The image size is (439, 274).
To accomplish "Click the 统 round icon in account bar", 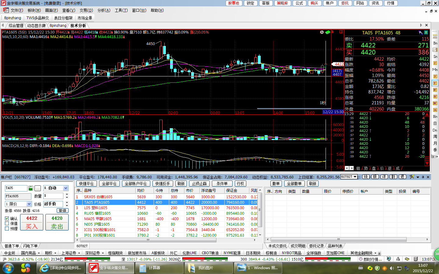I will coord(366,177).
